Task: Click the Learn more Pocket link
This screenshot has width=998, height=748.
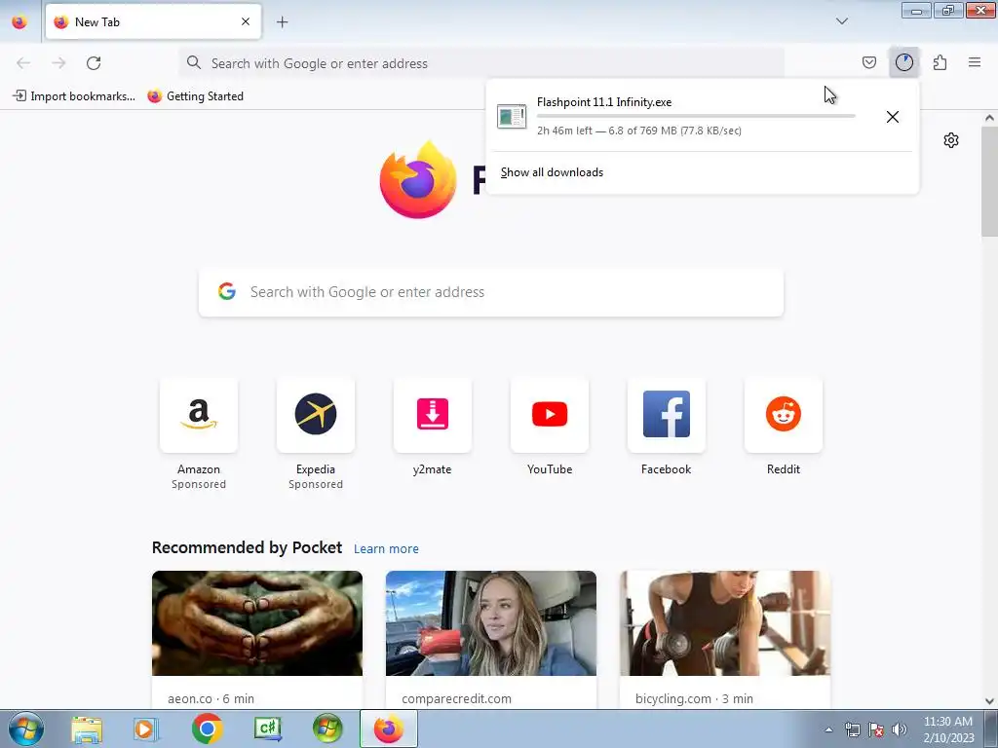Action: click(386, 549)
